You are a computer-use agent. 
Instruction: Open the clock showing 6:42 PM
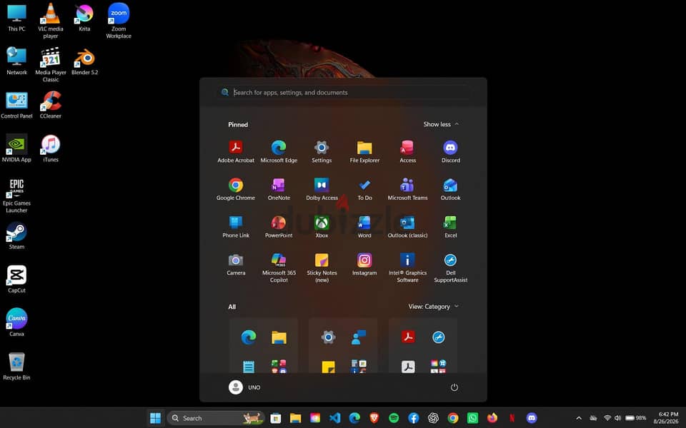click(666, 418)
